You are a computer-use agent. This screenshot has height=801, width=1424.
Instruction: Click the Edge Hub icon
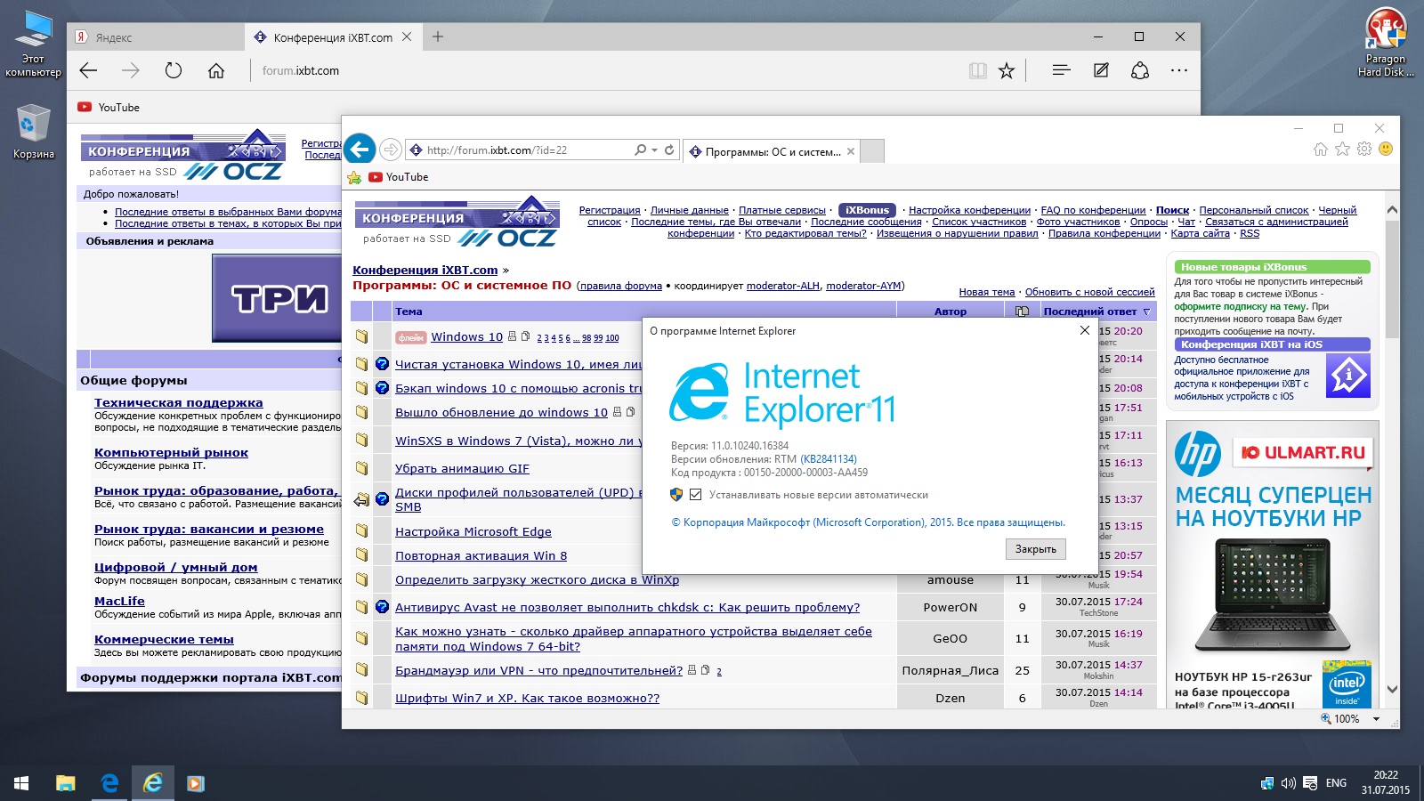(1061, 70)
